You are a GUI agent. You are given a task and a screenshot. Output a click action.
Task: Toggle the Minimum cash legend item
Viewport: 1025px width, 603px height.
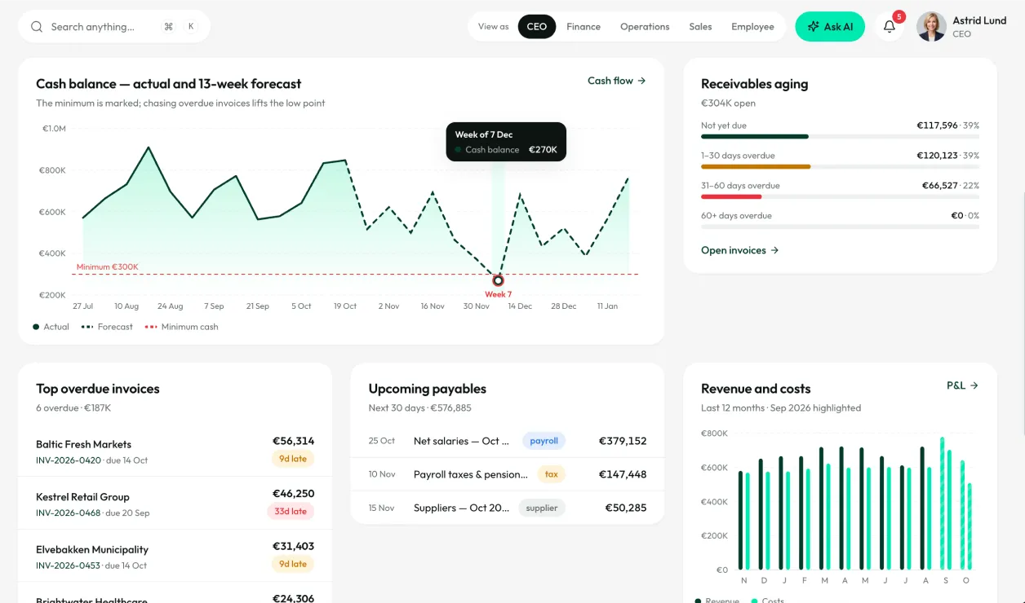(x=181, y=327)
